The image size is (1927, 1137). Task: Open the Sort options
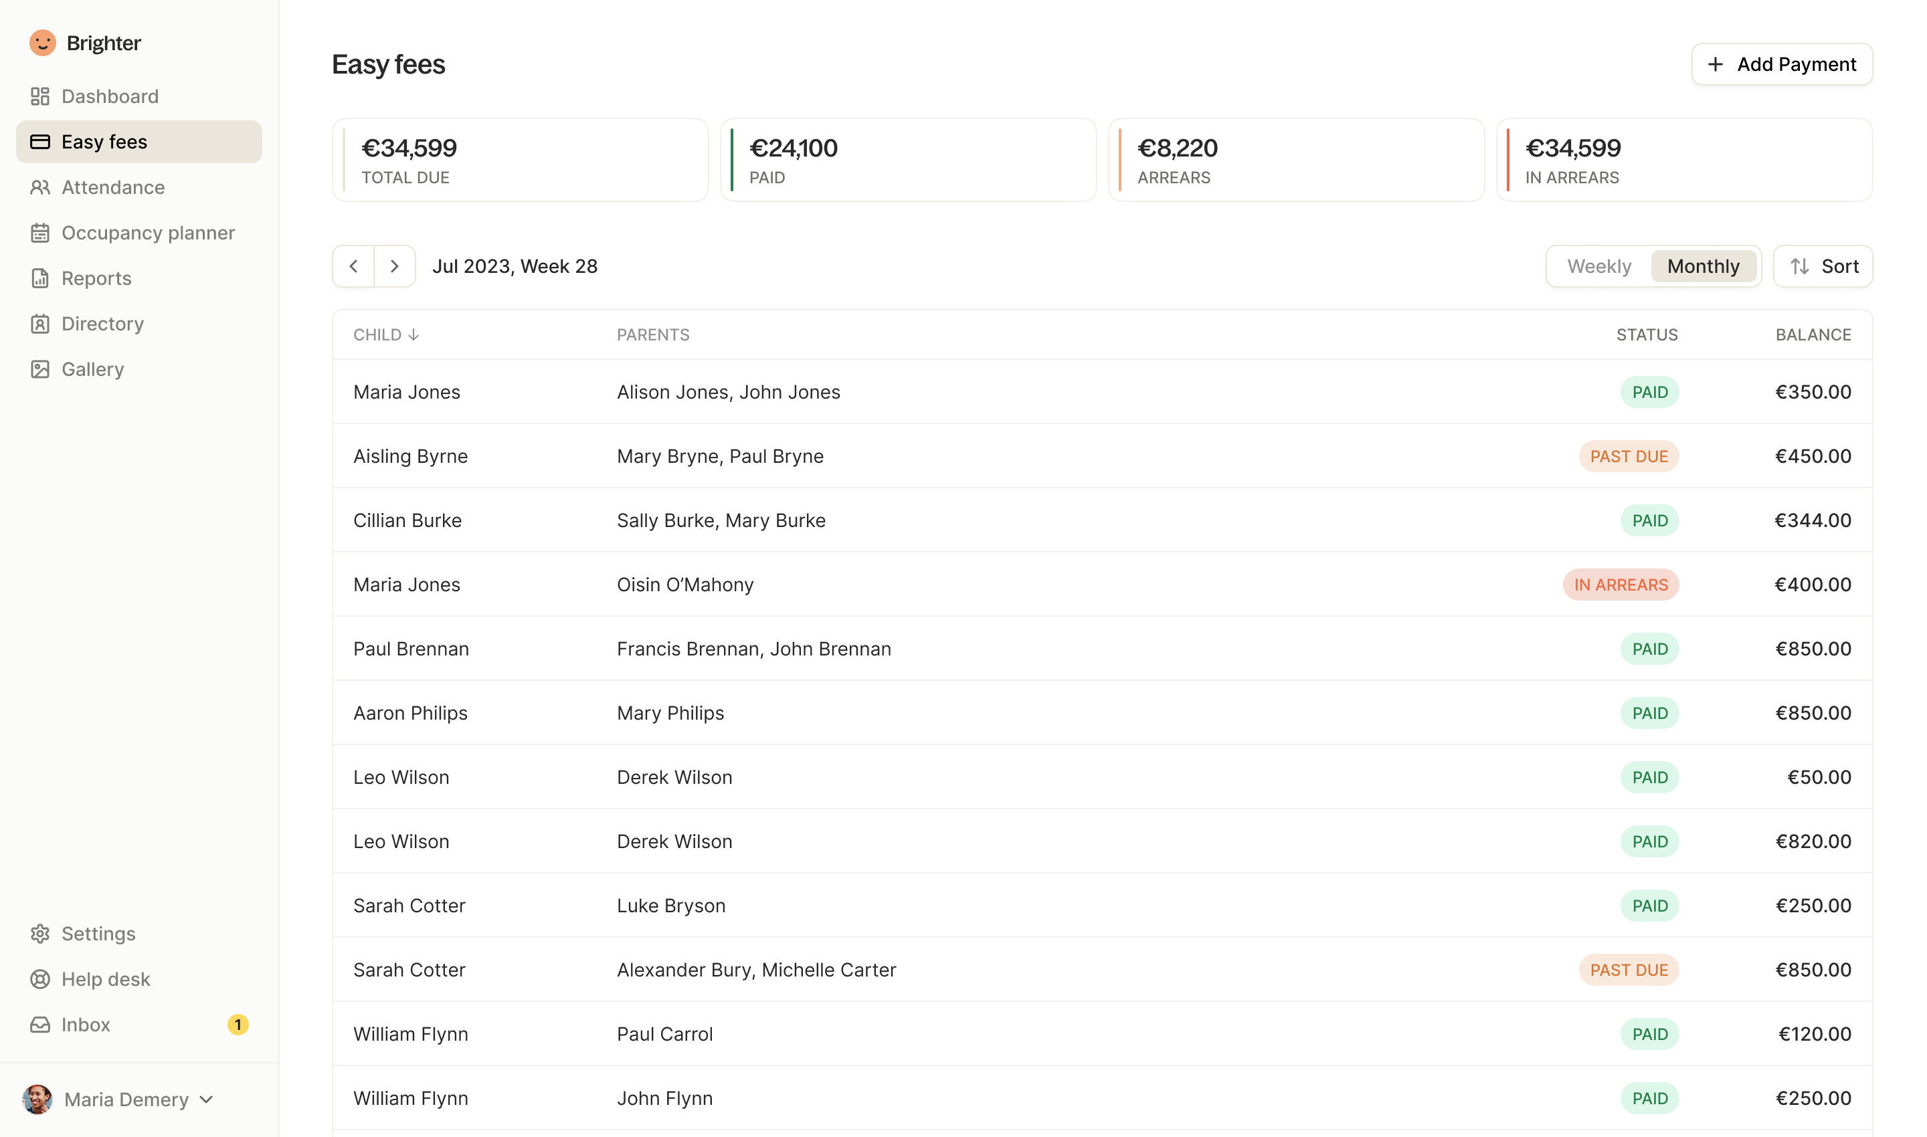pos(1823,266)
